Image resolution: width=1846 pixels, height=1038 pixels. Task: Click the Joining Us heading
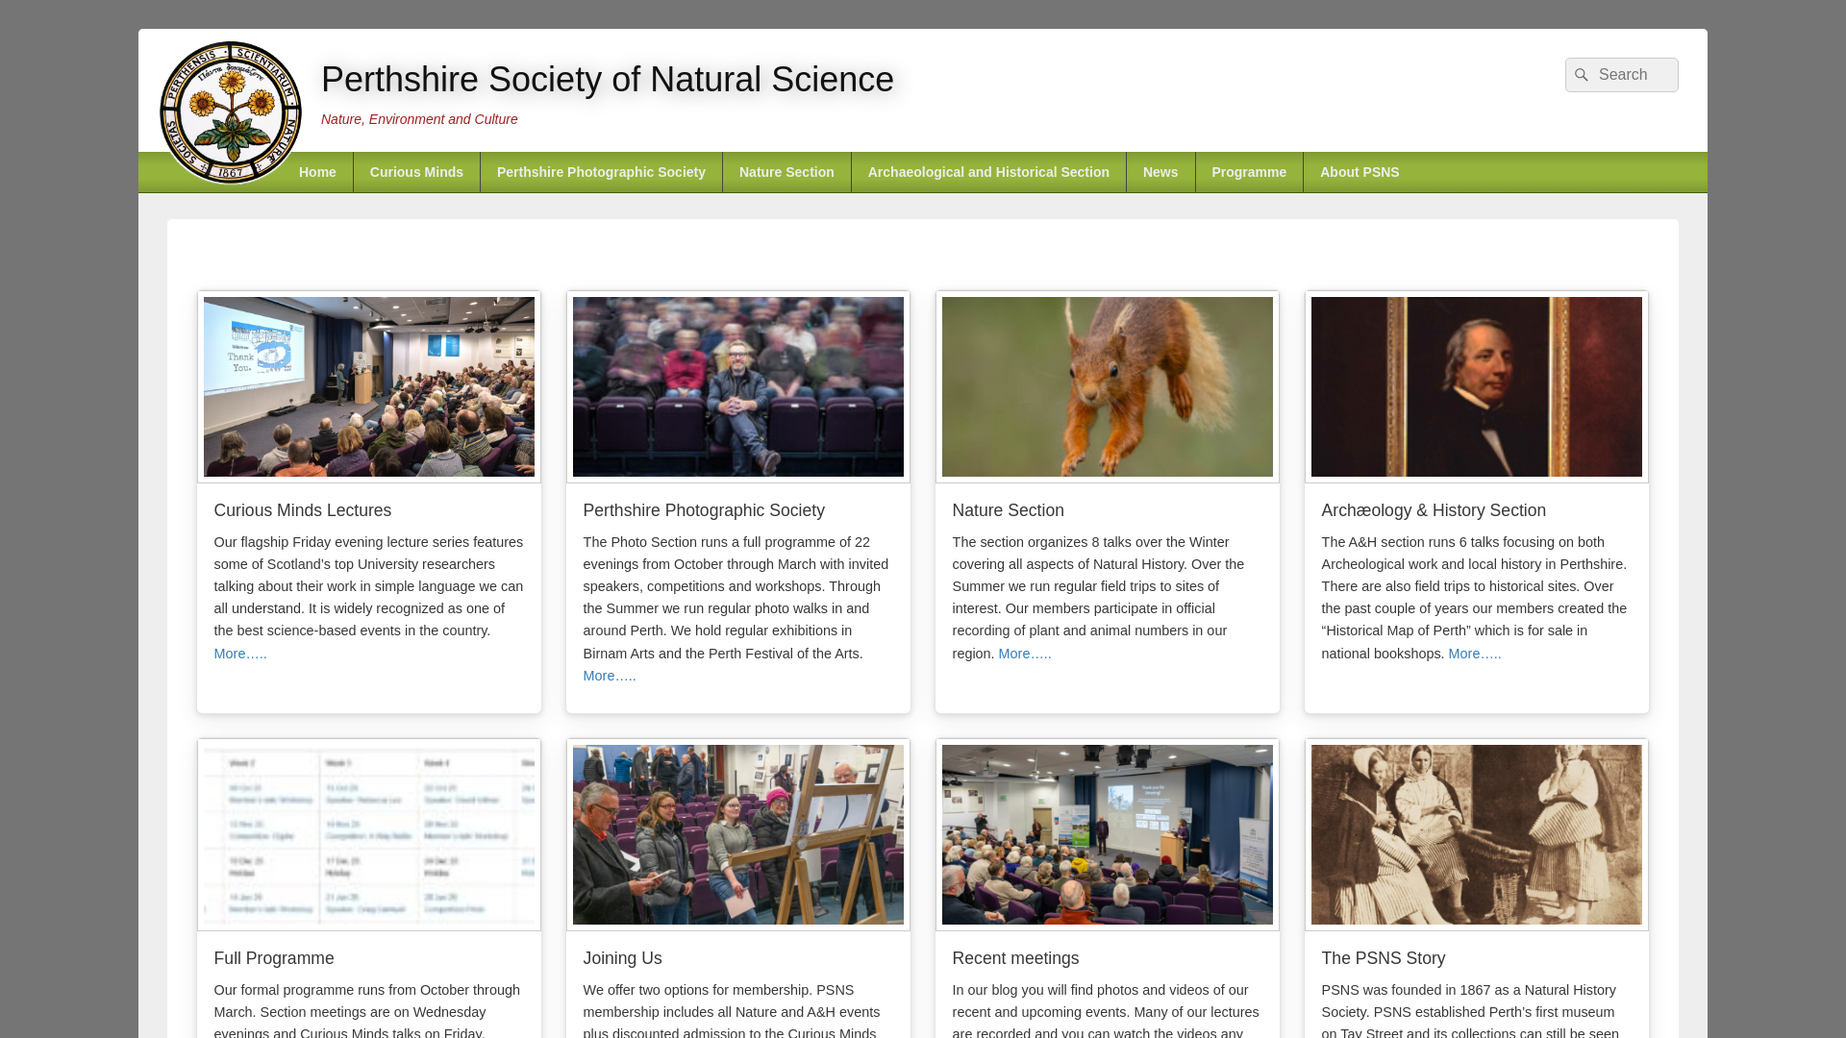[622, 958]
